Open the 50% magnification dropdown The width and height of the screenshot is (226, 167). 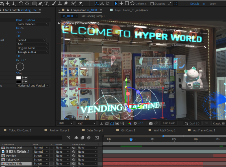(x=65, y=123)
